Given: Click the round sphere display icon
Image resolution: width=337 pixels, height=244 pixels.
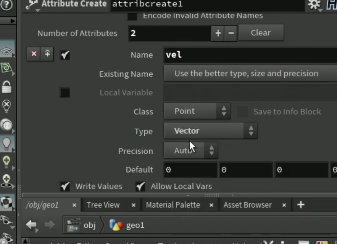Looking at the screenshot, I should coord(6,125).
